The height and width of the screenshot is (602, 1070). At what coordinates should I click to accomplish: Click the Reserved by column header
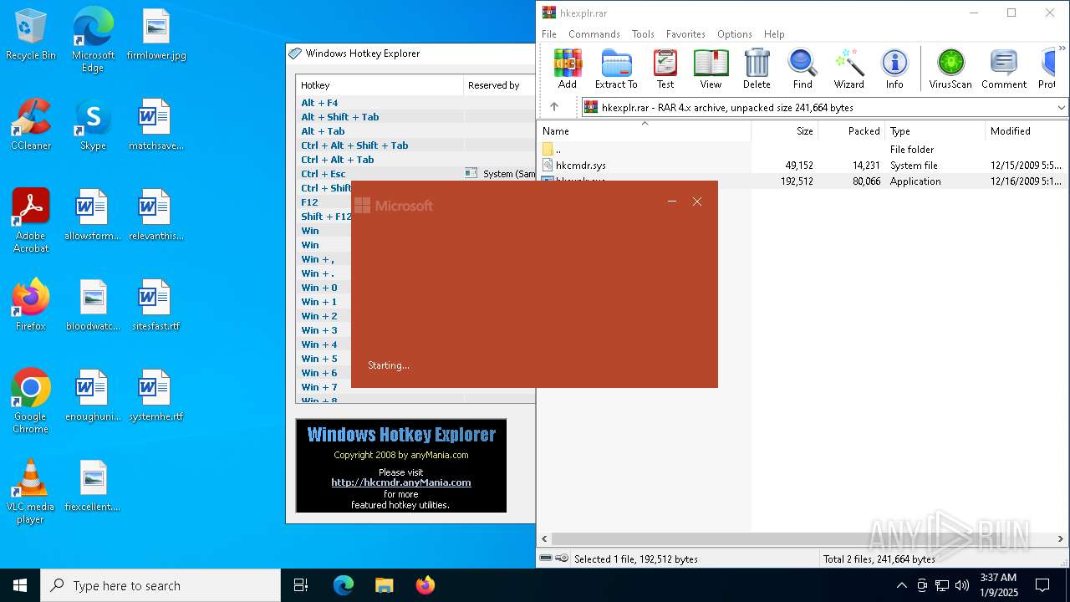pyautogui.click(x=499, y=85)
